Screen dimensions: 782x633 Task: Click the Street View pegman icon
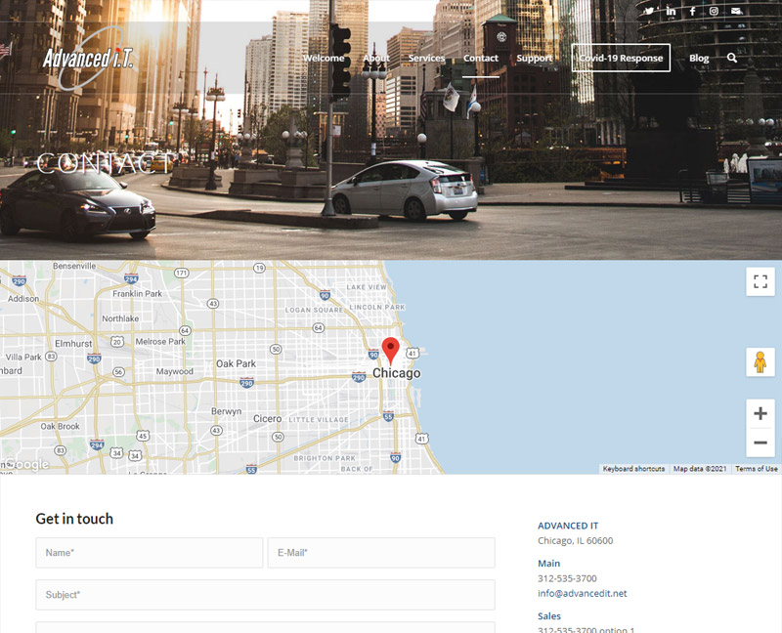tap(760, 362)
